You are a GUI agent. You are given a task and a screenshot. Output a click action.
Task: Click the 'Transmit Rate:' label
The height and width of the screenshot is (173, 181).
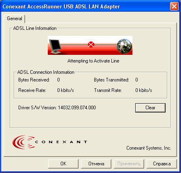coord(108,90)
